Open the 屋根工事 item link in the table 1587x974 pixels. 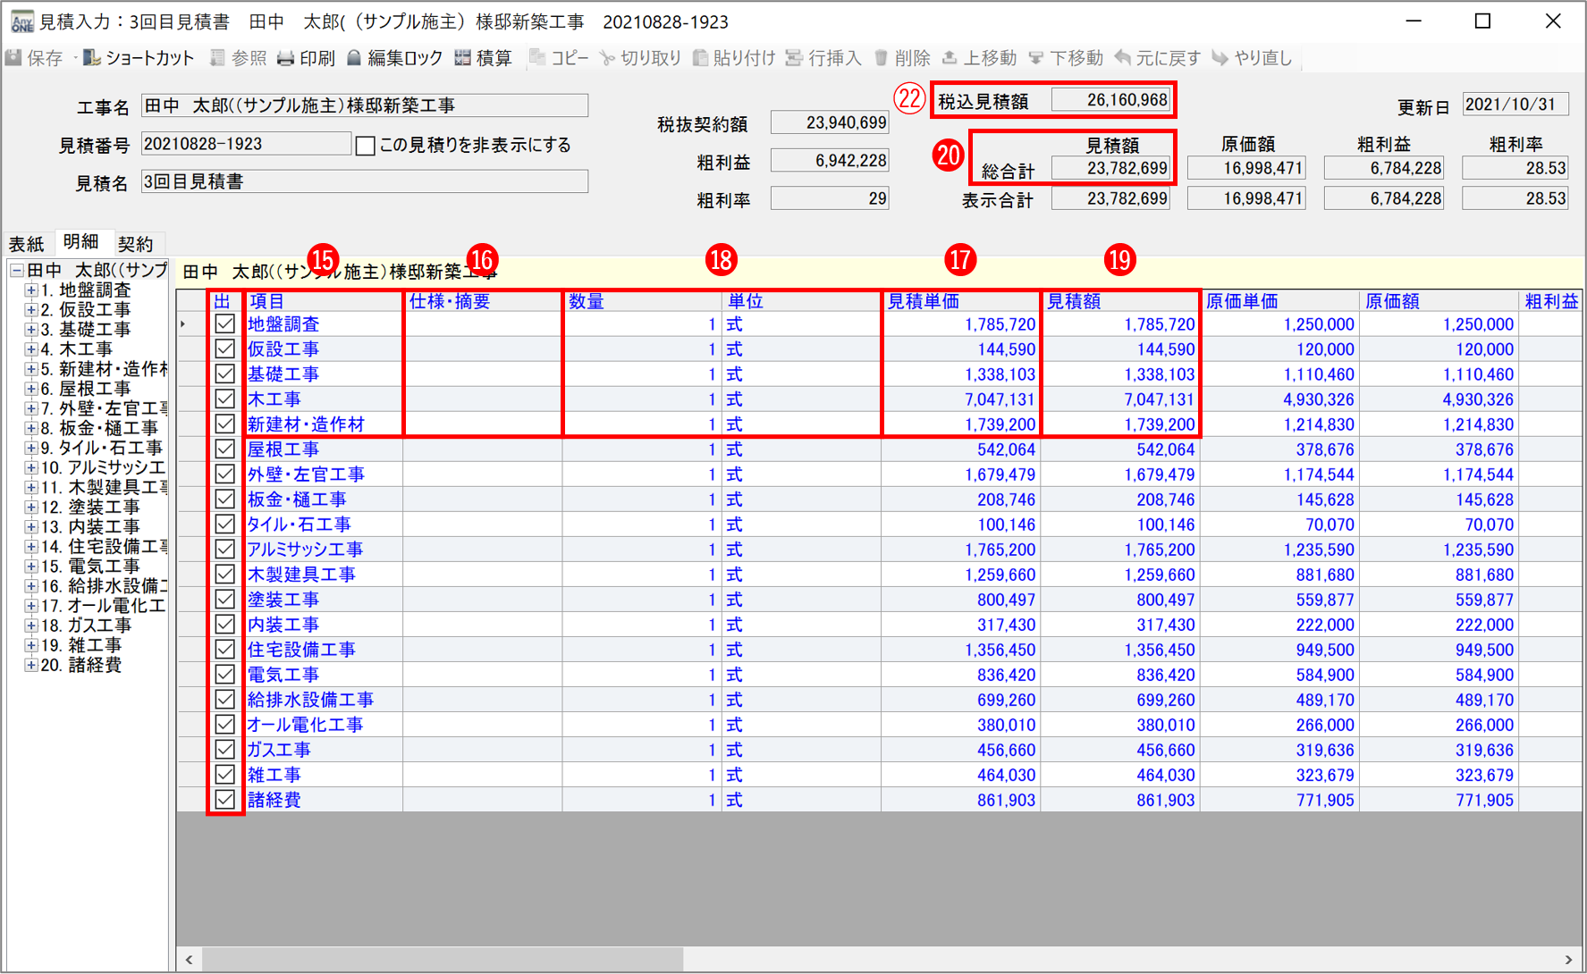(283, 449)
